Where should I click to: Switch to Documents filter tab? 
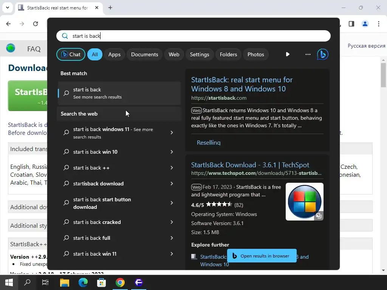[x=144, y=54]
